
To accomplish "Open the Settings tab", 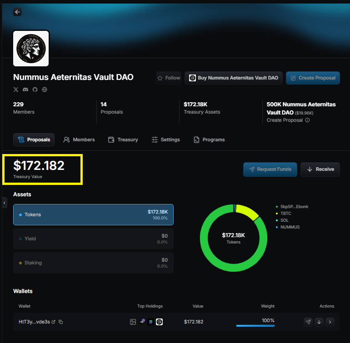I will (x=165, y=140).
